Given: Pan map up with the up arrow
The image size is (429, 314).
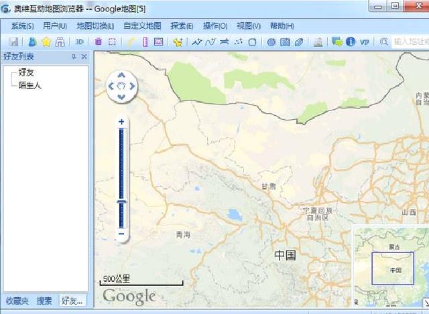Looking at the screenshot, I should (121, 75).
